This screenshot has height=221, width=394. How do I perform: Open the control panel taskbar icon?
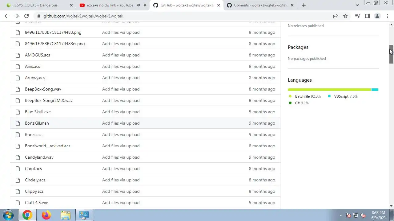pos(83,215)
